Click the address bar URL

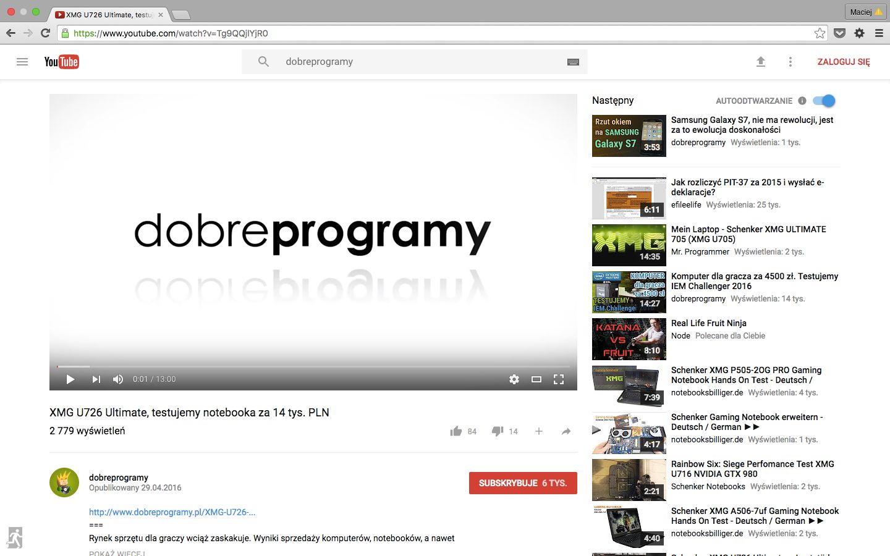click(171, 33)
